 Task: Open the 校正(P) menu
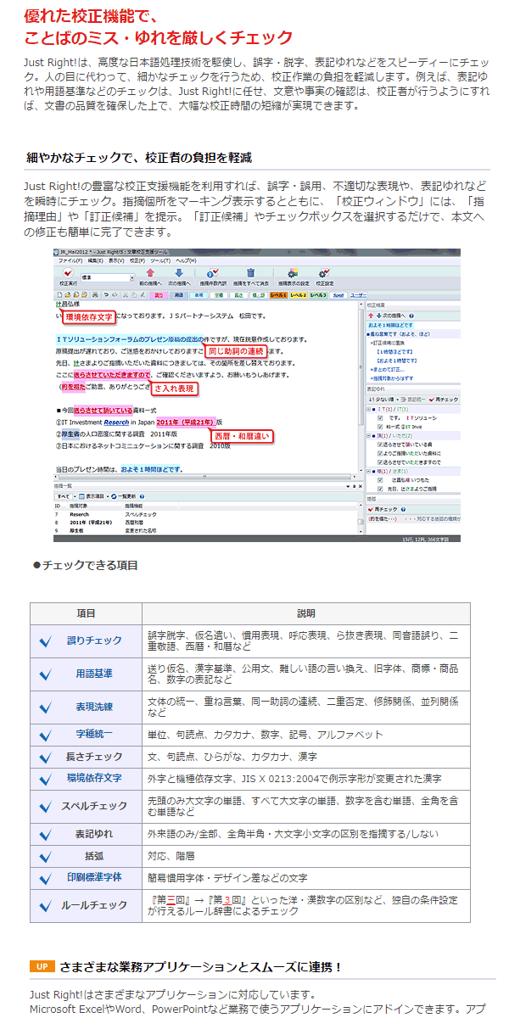(x=137, y=260)
